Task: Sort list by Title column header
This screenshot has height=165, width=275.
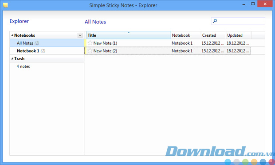Action: (129, 35)
